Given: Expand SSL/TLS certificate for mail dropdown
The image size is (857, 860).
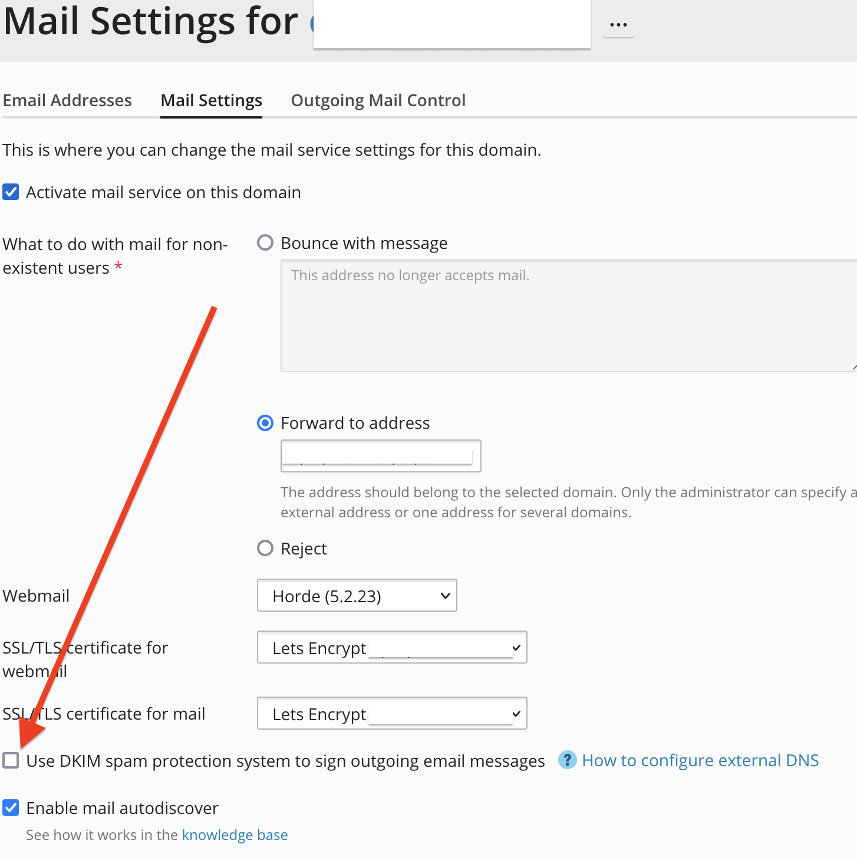Looking at the screenshot, I should [x=392, y=714].
